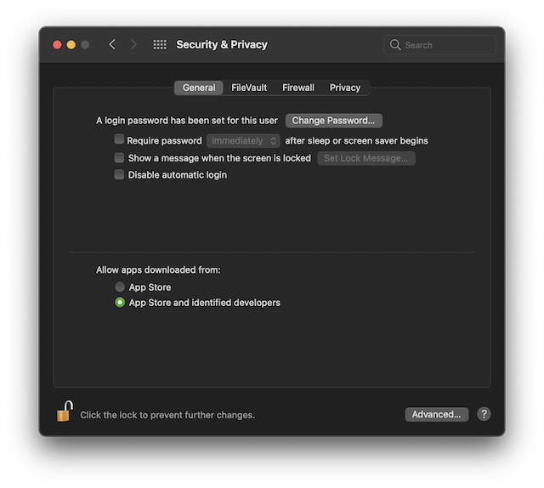544x488 pixels.
Task: Go back with the left chevron arrow
Action: [111, 44]
